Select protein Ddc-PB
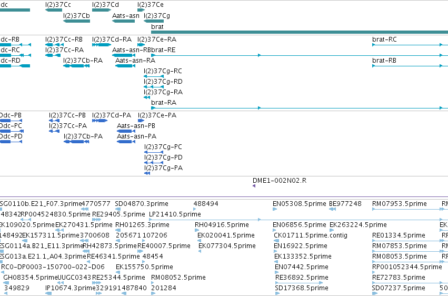This screenshot has width=448, height=296. [11, 121]
